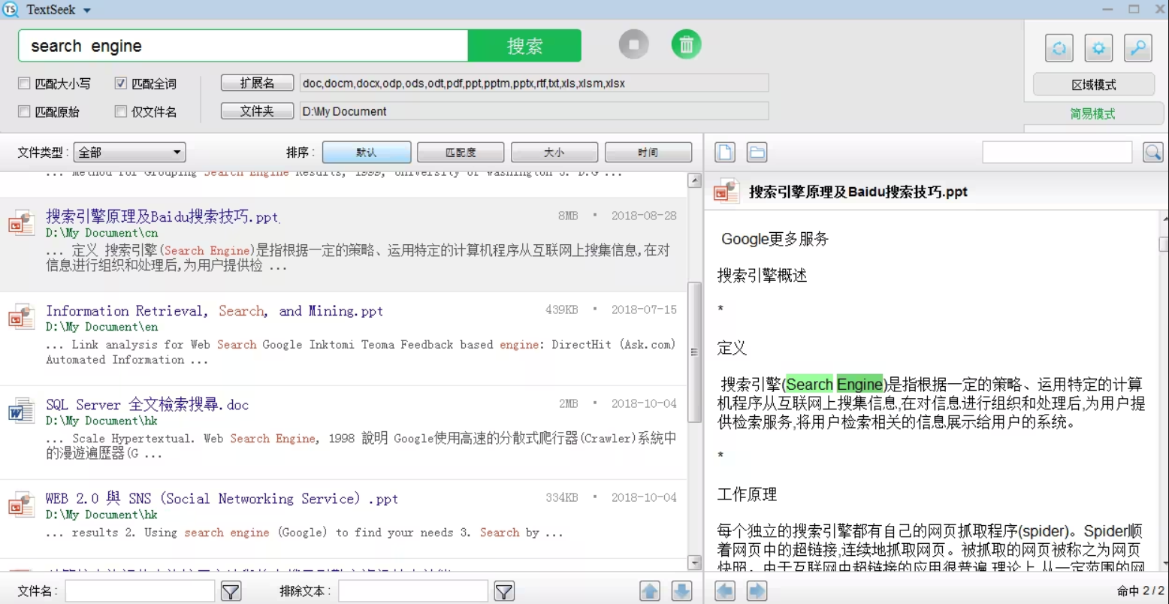Switch sorting to 匹配度 tab
The height and width of the screenshot is (604, 1169).
tap(460, 152)
